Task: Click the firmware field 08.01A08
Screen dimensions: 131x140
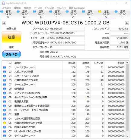Action: pos(67,29)
